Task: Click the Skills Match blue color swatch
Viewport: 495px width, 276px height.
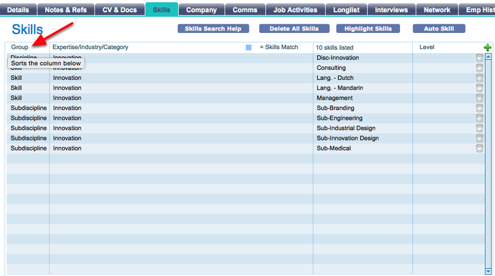Action: (x=248, y=47)
